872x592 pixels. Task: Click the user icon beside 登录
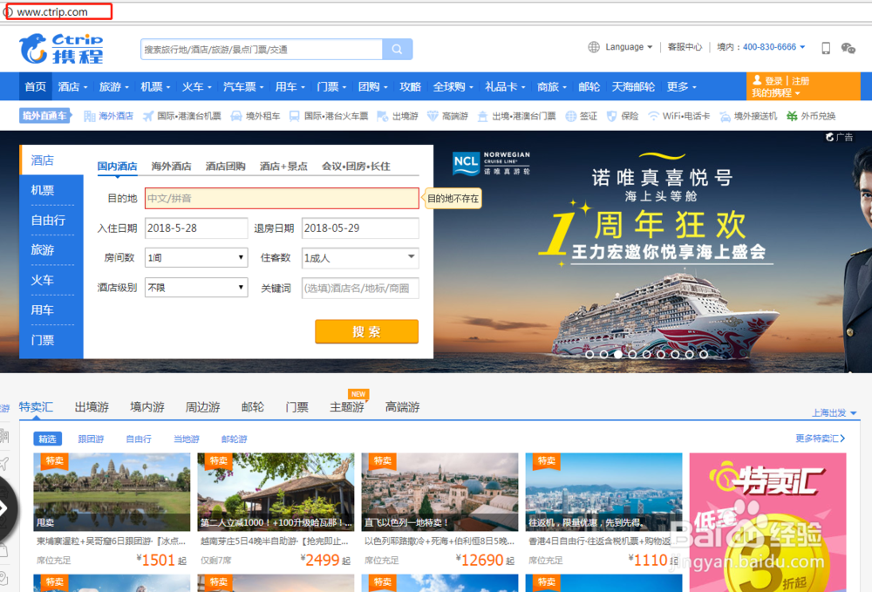coord(758,80)
